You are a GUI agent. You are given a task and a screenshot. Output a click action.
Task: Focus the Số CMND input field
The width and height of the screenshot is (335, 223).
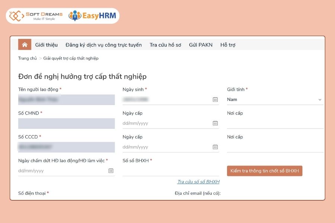click(x=67, y=123)
